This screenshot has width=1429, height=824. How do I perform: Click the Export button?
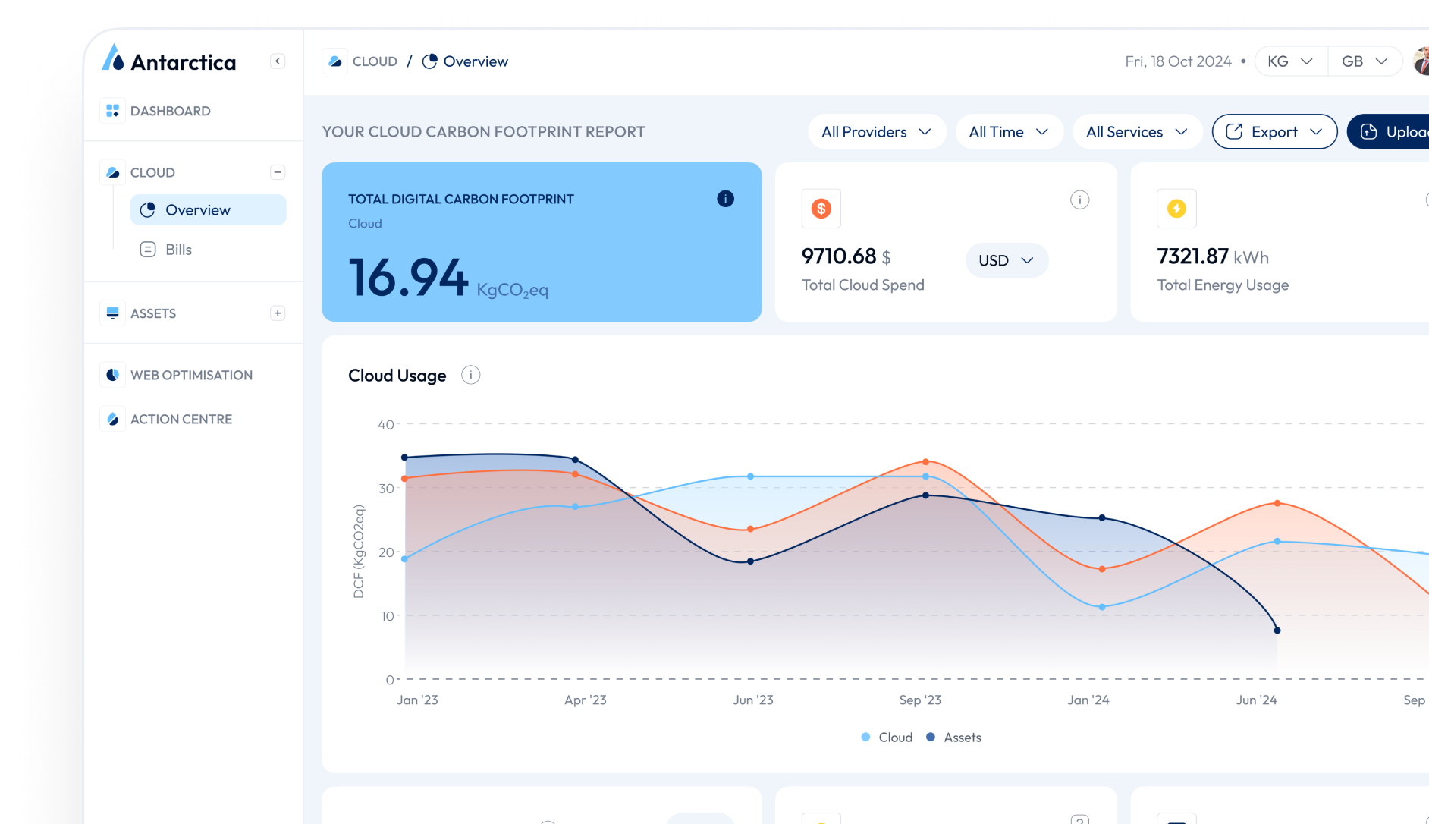pyautogui.click(x=1274, y=132)
